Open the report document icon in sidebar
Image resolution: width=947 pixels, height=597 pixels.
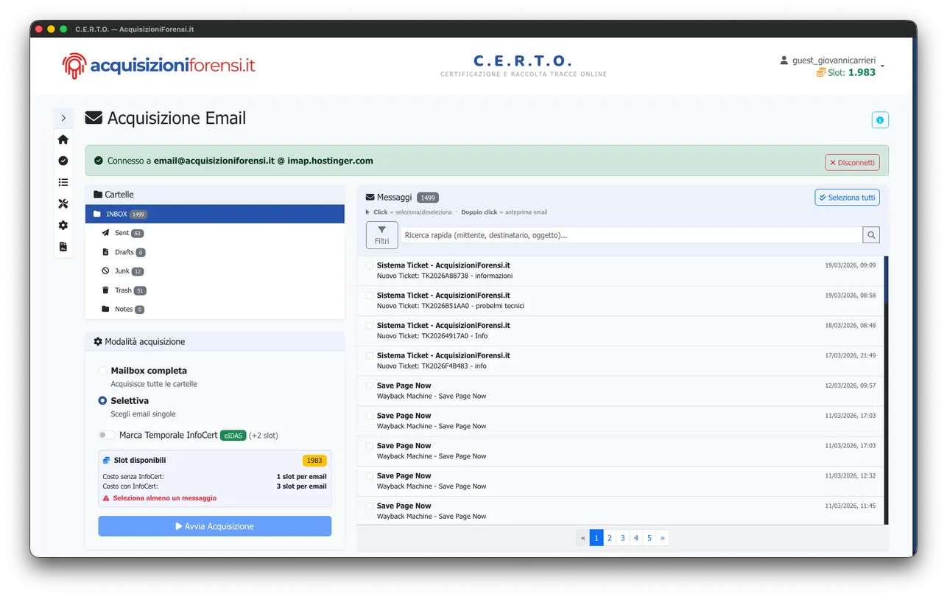click(x=63, y=248)
